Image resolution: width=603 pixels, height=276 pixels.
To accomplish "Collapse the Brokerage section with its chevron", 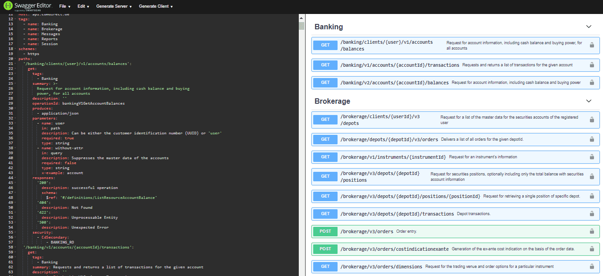I will [x=589, y=101].
